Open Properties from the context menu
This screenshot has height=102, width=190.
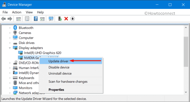(x=71, y=90)
